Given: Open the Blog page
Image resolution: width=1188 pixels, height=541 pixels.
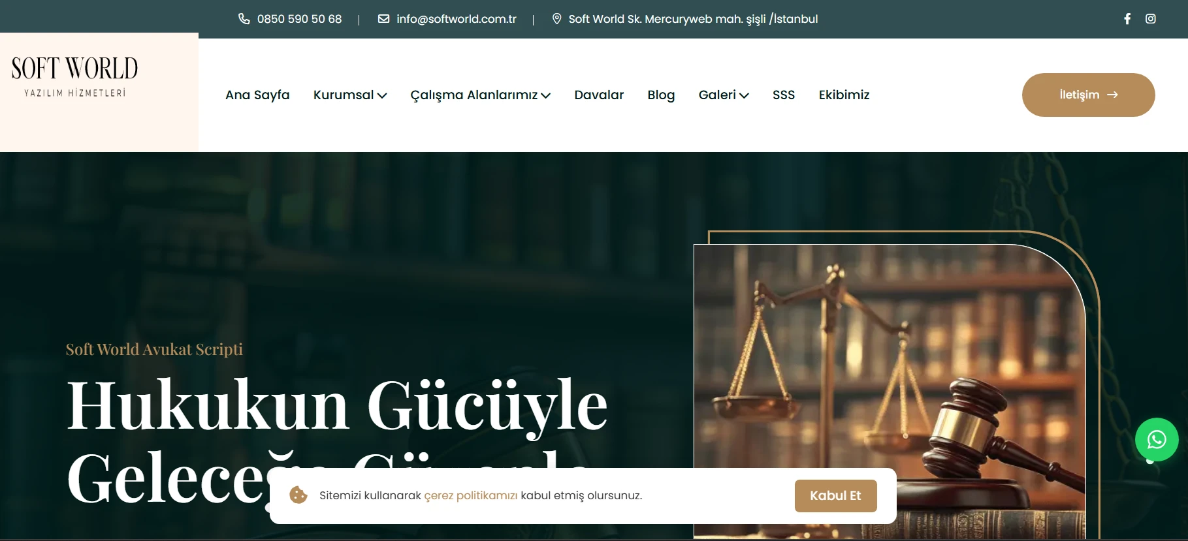Looking at the screenshot, I should (661, 95).
